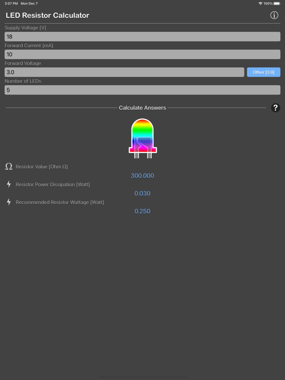Tap the rainbow LED image
Viewport: 285px width, 380px height.
(x=142, y=139)
